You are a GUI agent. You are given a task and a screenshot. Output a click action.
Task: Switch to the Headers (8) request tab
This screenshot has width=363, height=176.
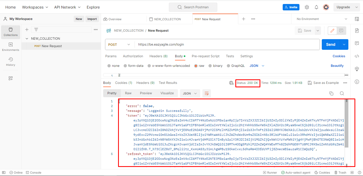(158, 56)
